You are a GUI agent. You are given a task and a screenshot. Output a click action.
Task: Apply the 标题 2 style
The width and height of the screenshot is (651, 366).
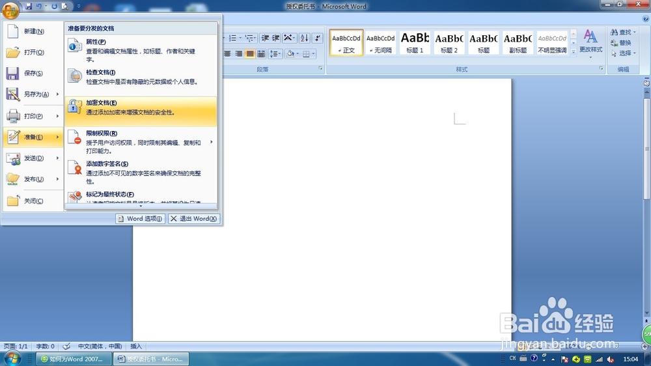coord(449,43)
